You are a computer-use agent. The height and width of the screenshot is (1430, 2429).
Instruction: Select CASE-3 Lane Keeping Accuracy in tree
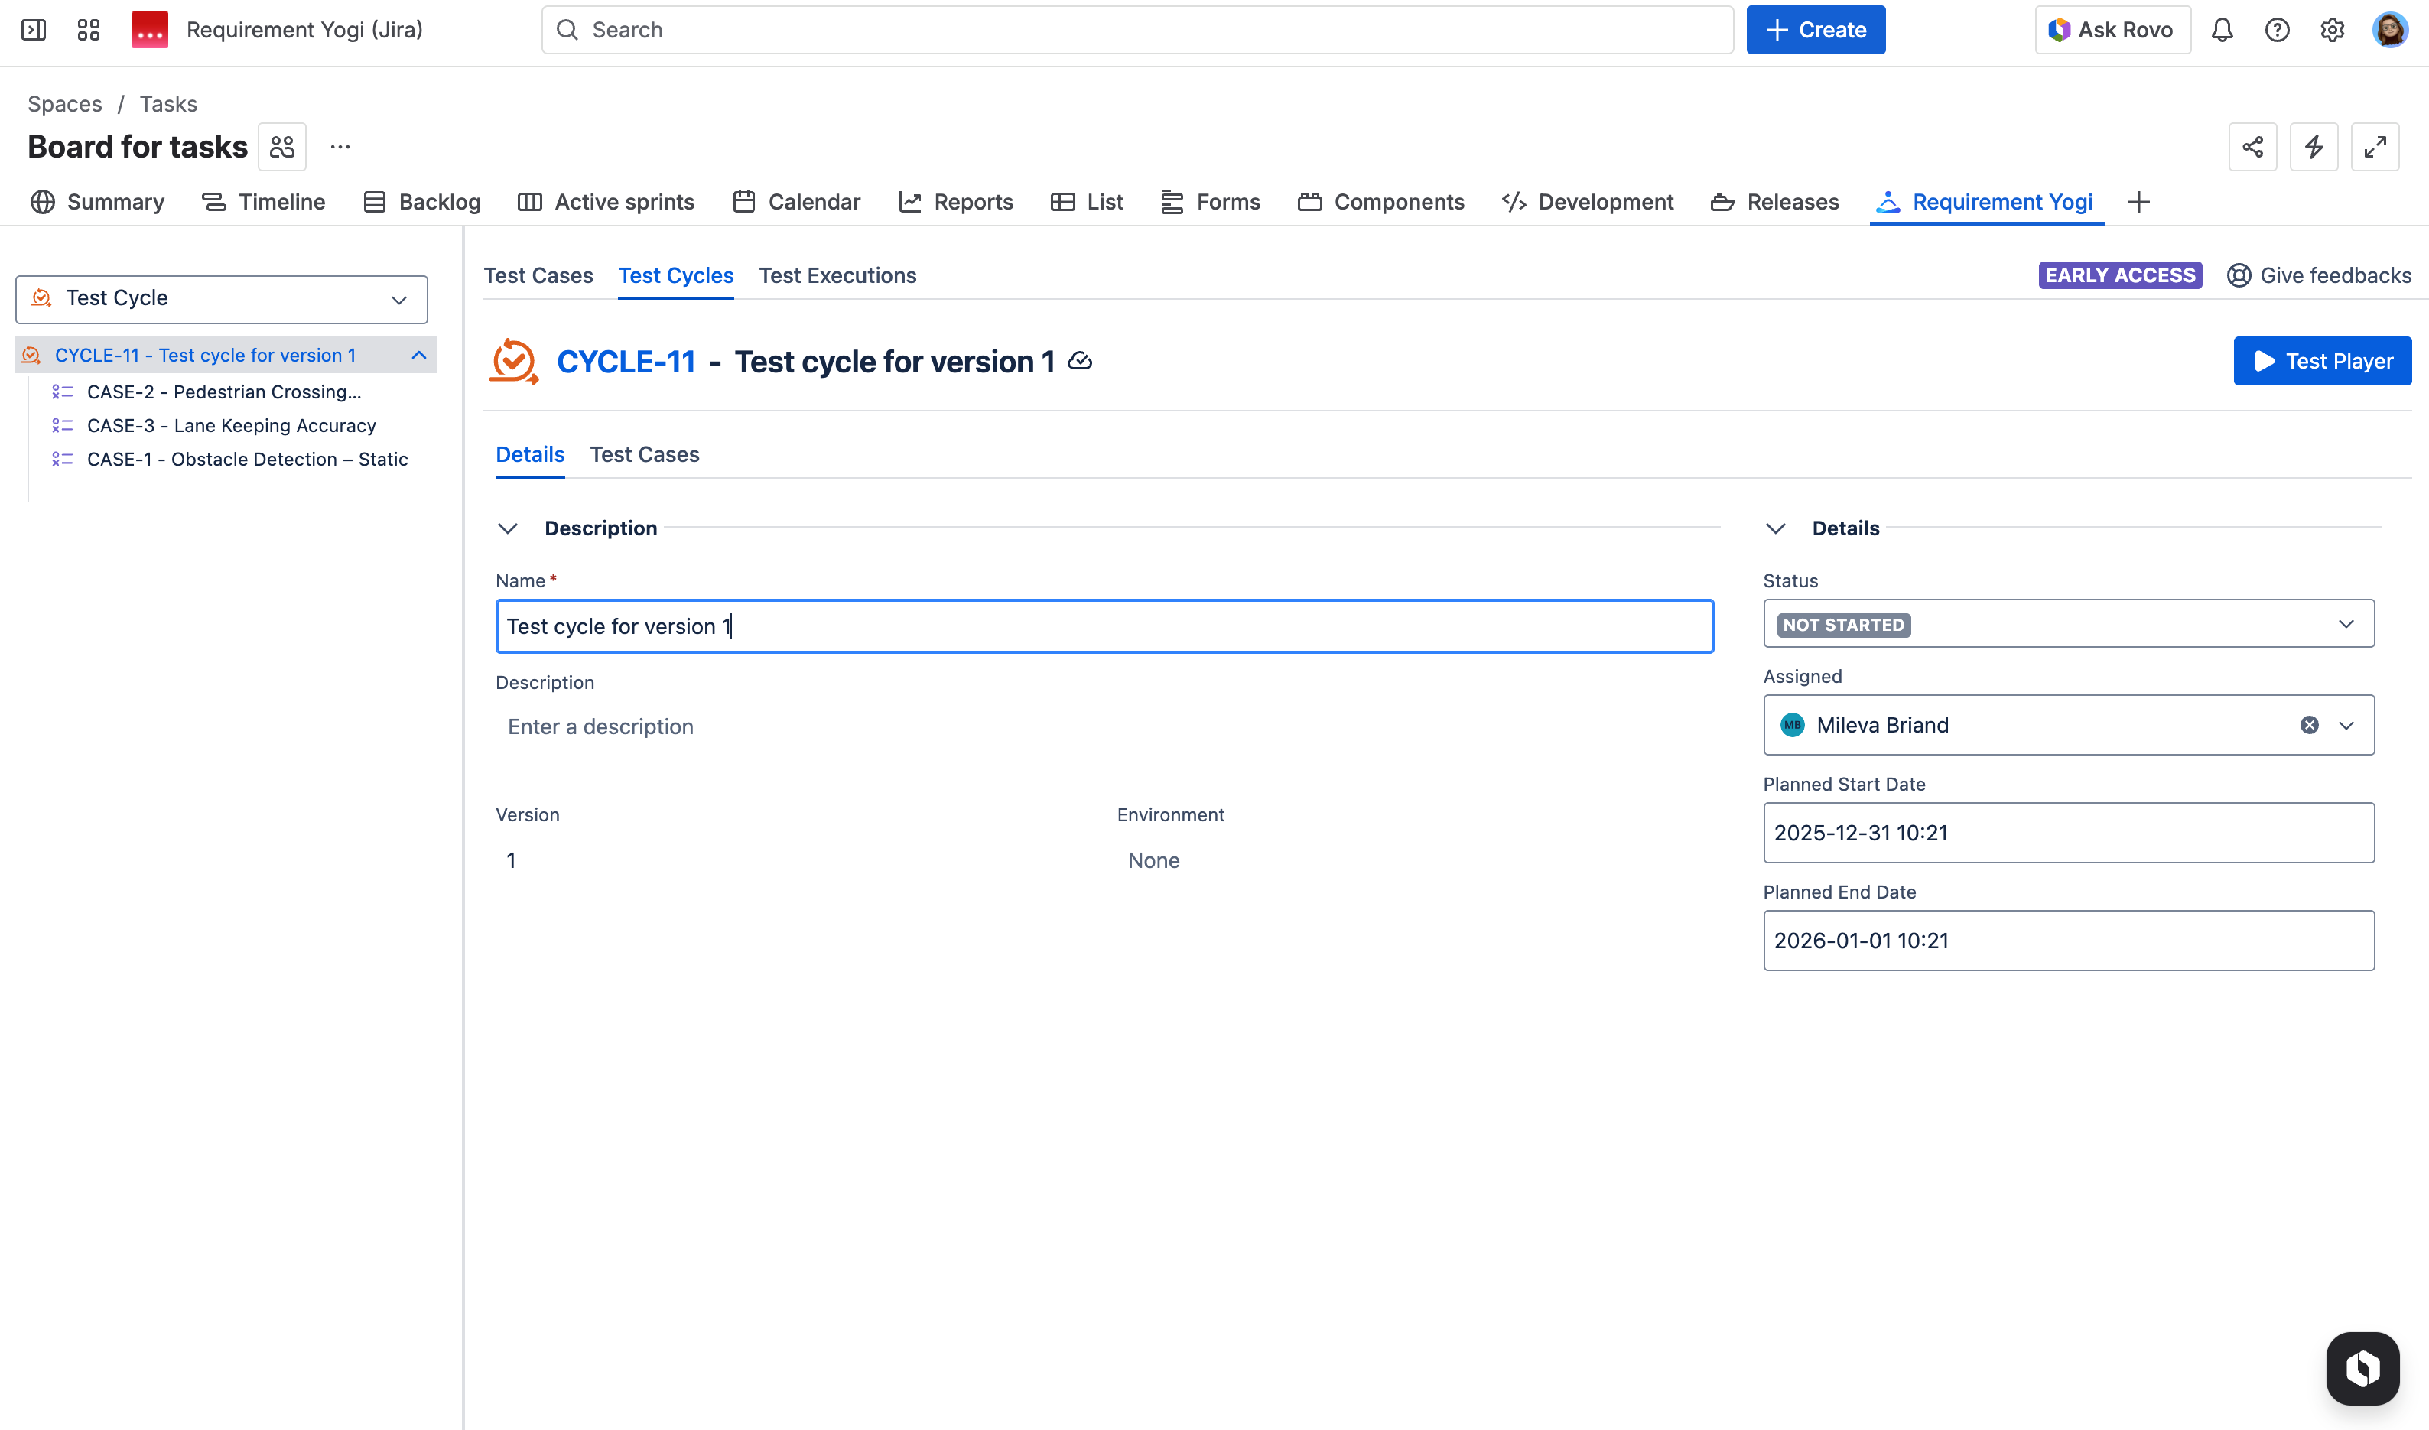pyautogui.click(x=231, y=426)
